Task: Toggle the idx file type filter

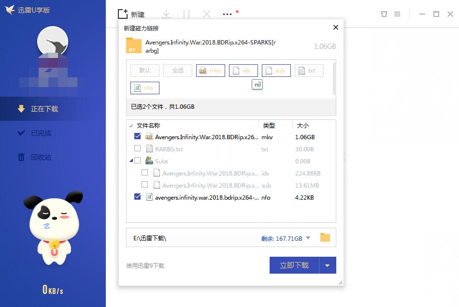Action: 243,70
